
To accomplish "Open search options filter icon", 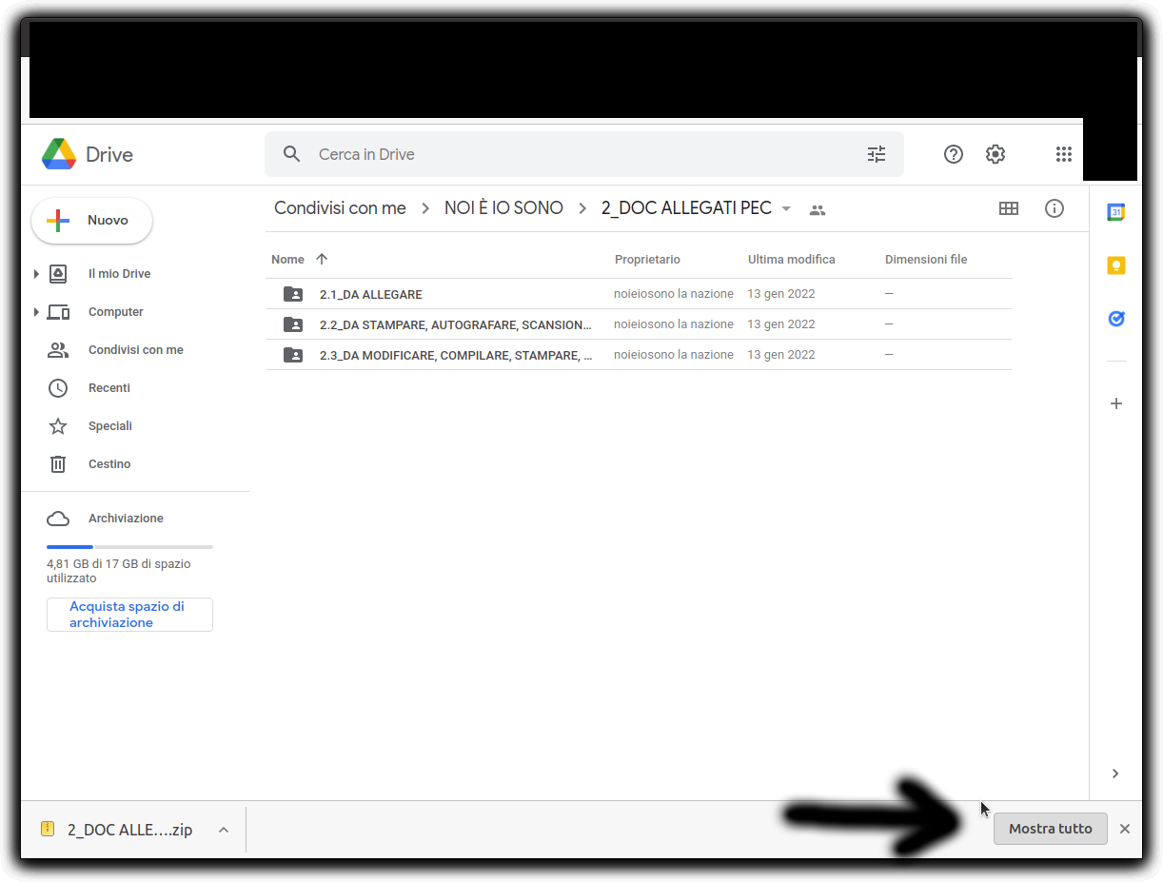I will point(876,154).
